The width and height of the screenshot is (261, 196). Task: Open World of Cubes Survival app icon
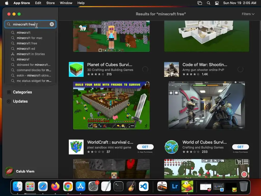172,147
